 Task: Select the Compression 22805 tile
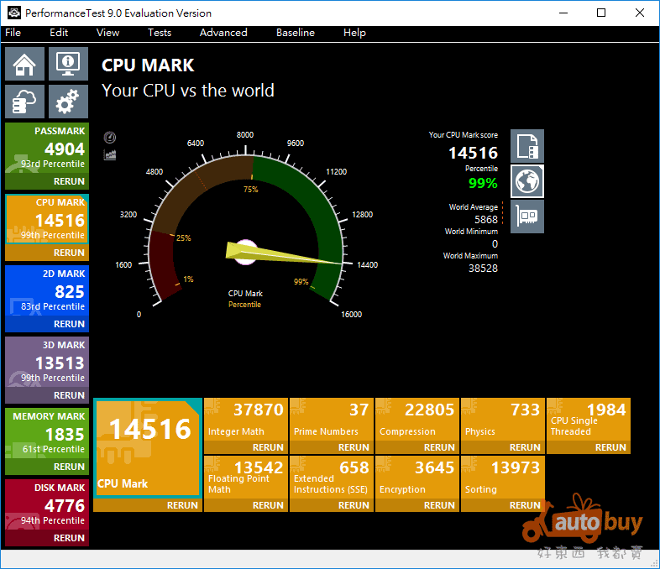click(417, 420)
